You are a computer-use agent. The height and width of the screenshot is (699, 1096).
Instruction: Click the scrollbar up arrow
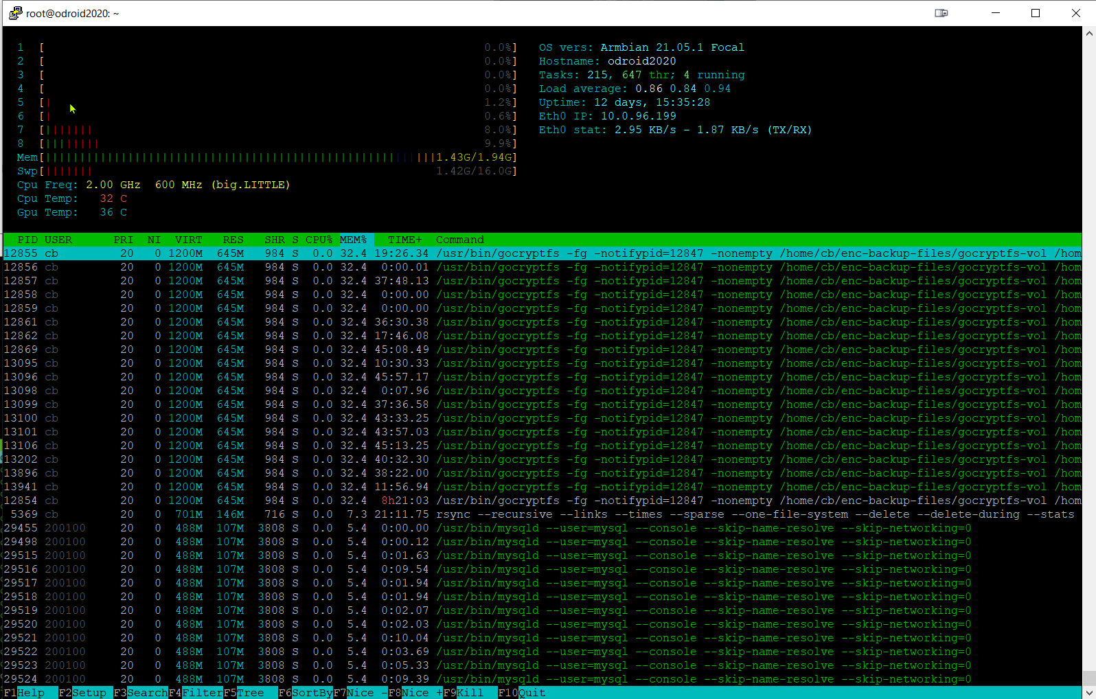click(1089, 32)
